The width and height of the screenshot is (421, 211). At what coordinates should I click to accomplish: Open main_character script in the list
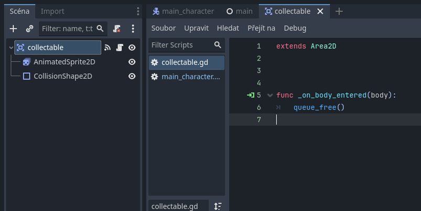187,76
